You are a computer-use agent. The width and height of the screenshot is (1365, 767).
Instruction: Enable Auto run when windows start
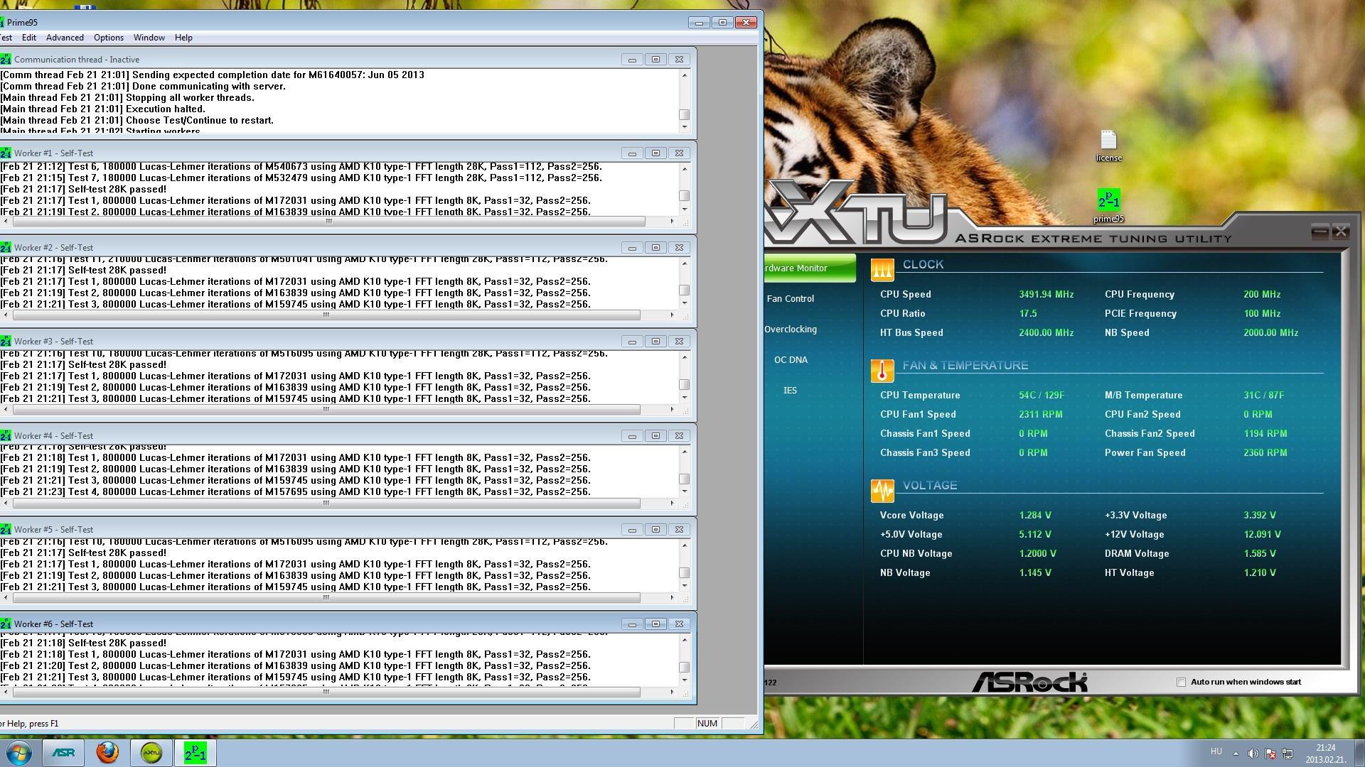coord(1182,682)
